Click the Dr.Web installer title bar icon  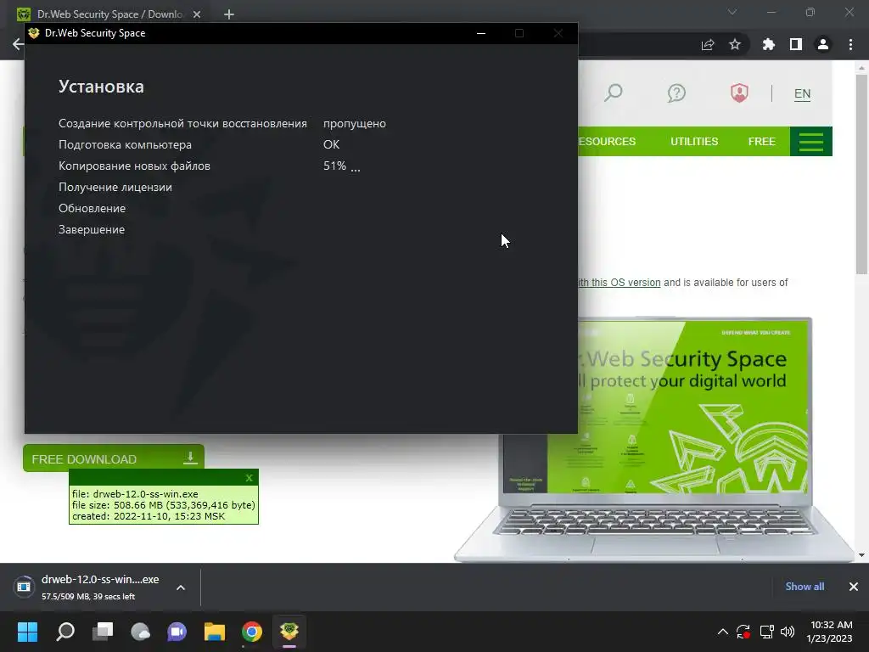click(x=34, y=33)
